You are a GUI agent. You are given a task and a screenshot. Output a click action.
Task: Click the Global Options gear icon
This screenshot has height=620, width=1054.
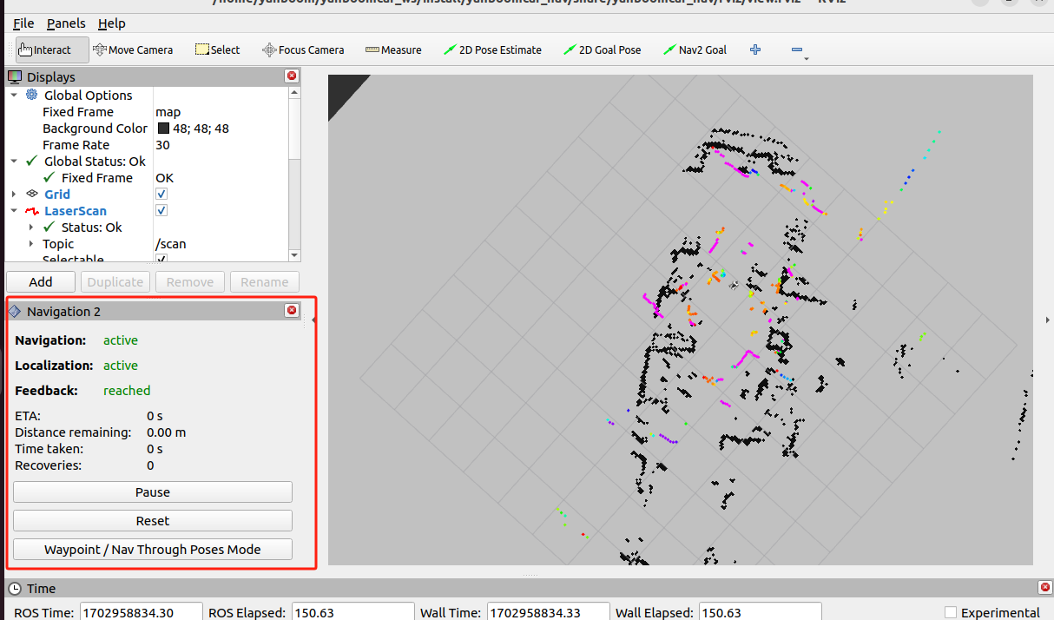click(x=32, y=95)
